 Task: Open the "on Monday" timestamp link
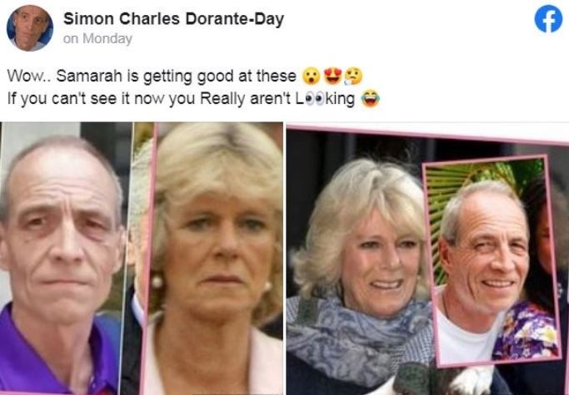[x=97, y=38]
